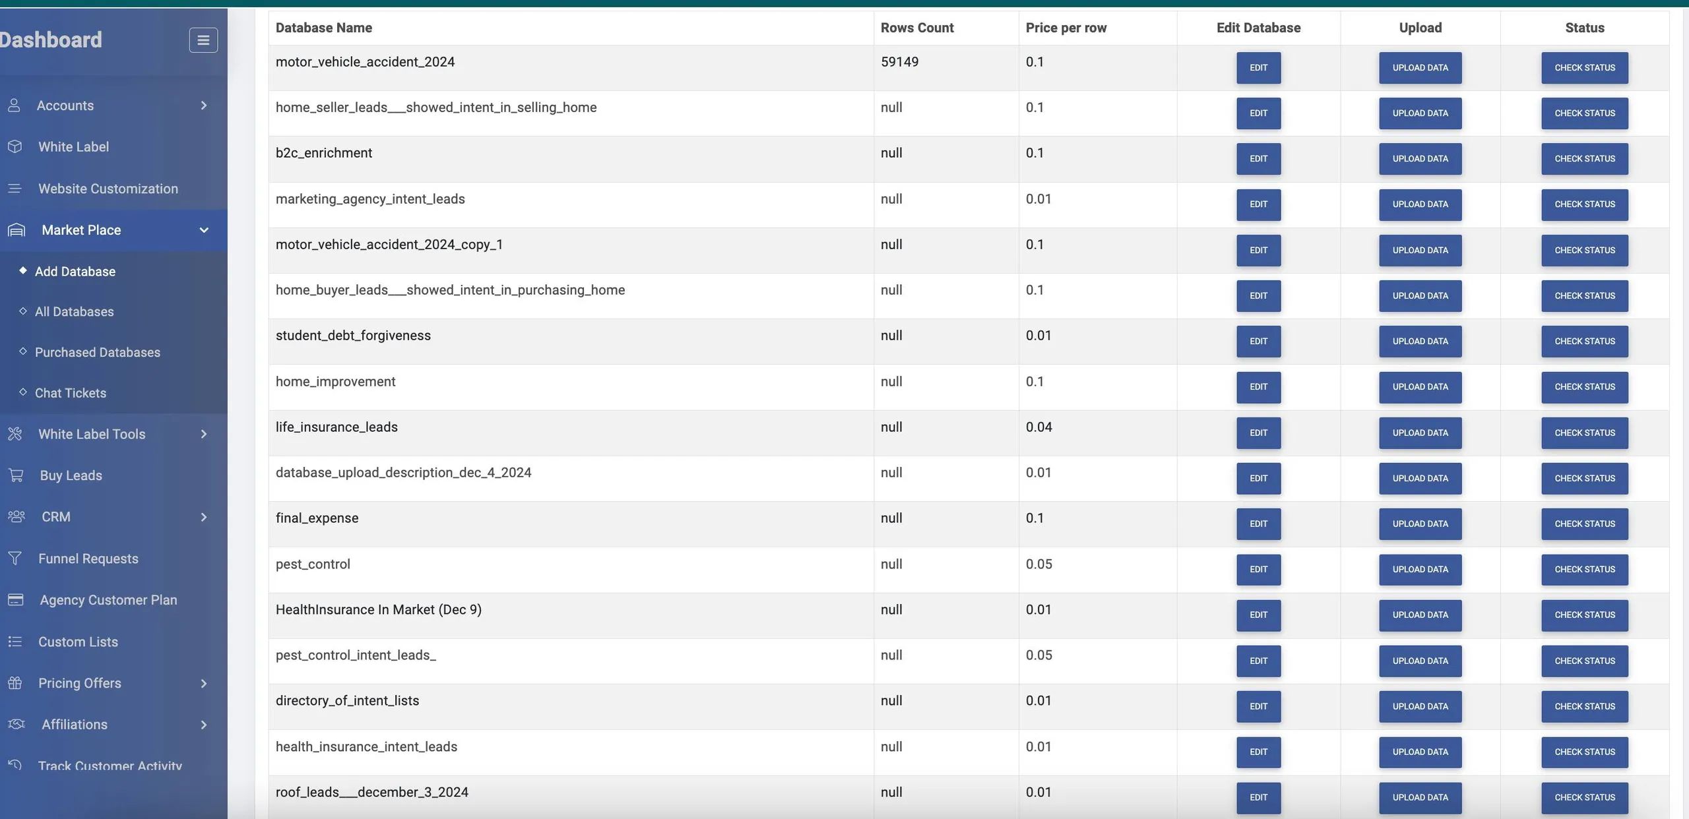Click the Dashboard sidebar title
1689x819 pixels.
pos(51,40)
